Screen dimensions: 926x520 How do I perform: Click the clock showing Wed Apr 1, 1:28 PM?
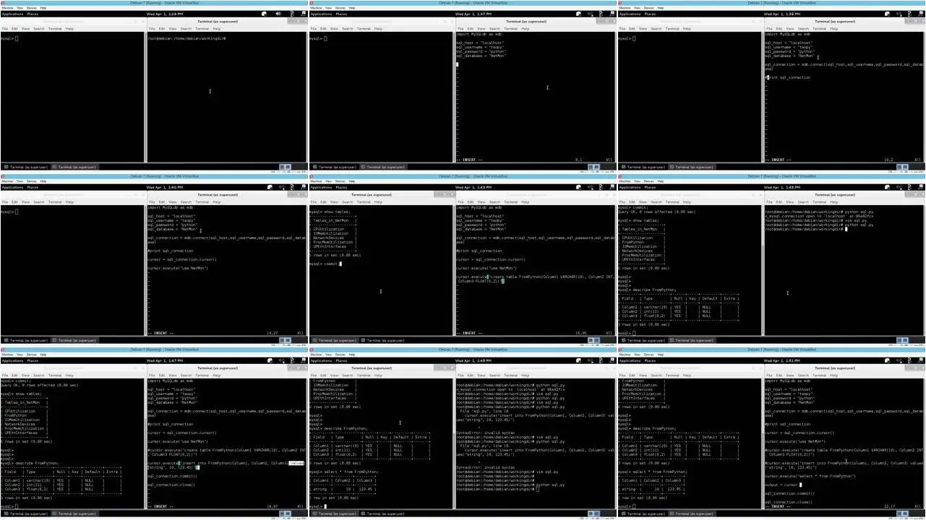coord(165,14)
